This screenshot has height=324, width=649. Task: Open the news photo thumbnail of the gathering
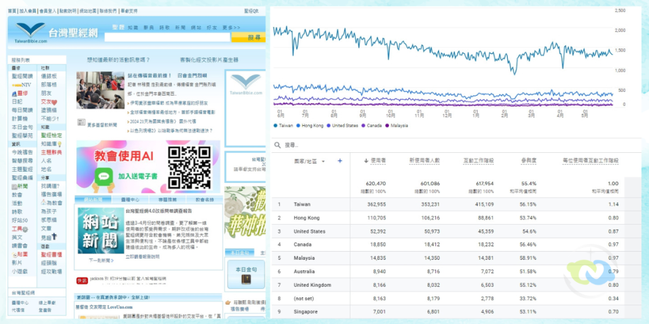100,90
